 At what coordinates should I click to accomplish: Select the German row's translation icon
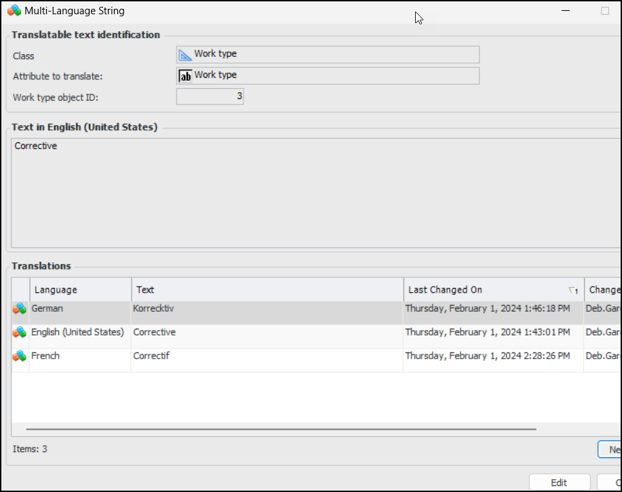click(20, 308)
